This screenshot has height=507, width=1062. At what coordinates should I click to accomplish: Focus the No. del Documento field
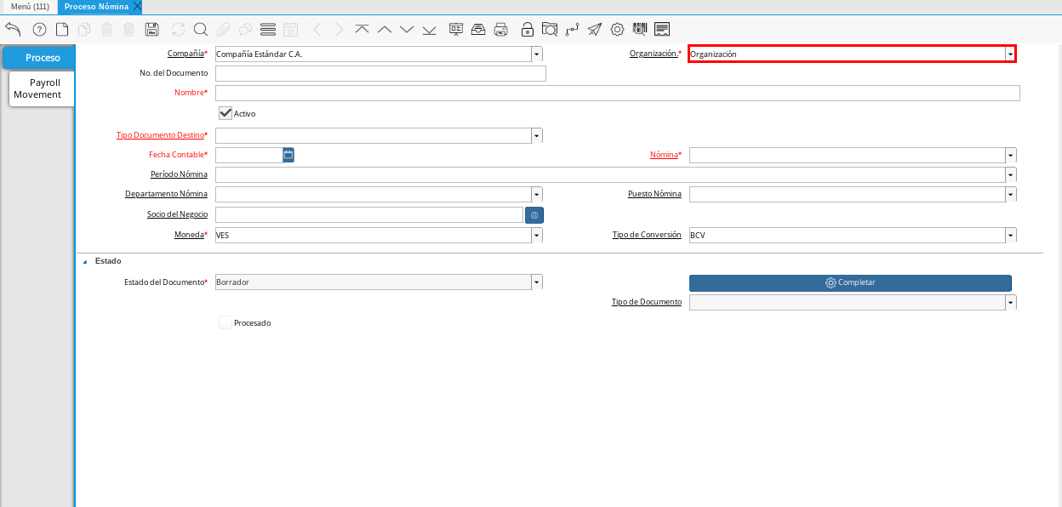pos(380,73)
